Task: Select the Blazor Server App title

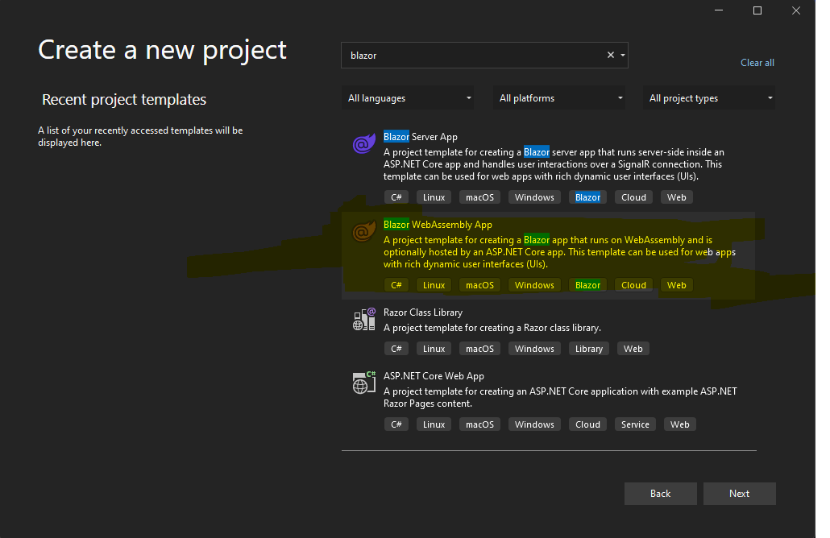Action: point(421,136)
